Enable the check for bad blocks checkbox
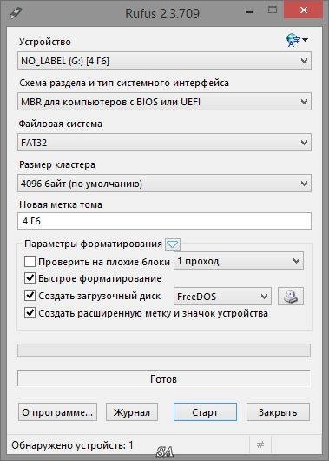329x461 pixels. [x=30, y=261]
